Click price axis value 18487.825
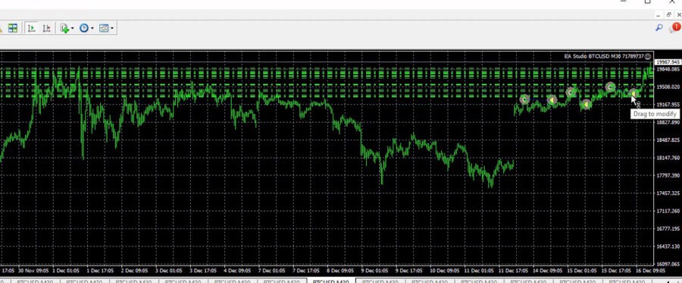Image resolution: width=682 pixels, height=283 pixels. (x=668, y=140)
